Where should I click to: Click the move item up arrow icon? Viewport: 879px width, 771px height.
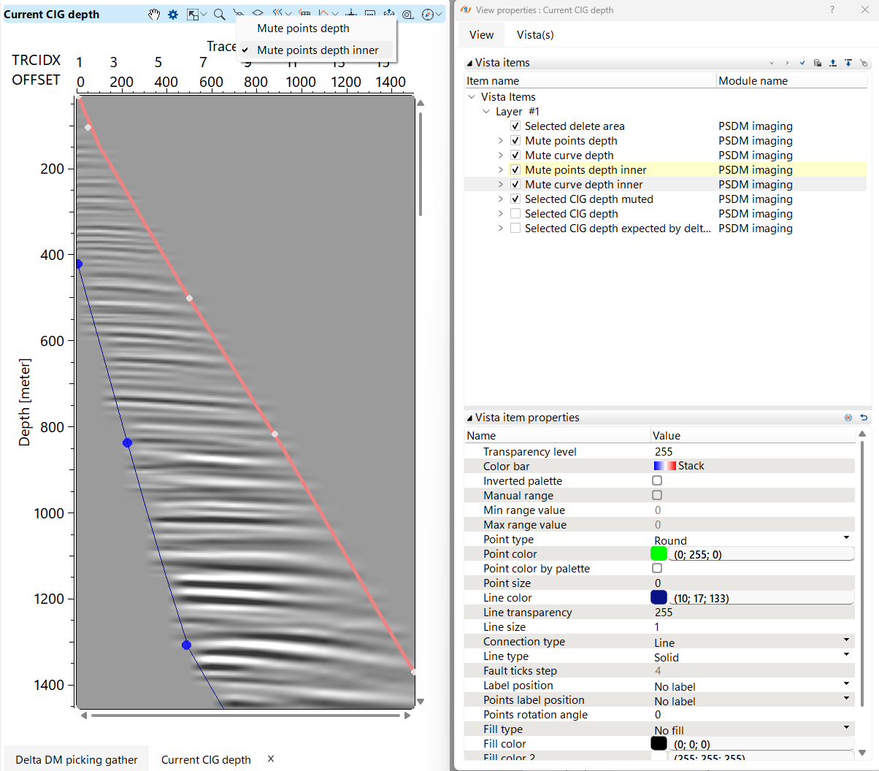pos(833,64)
